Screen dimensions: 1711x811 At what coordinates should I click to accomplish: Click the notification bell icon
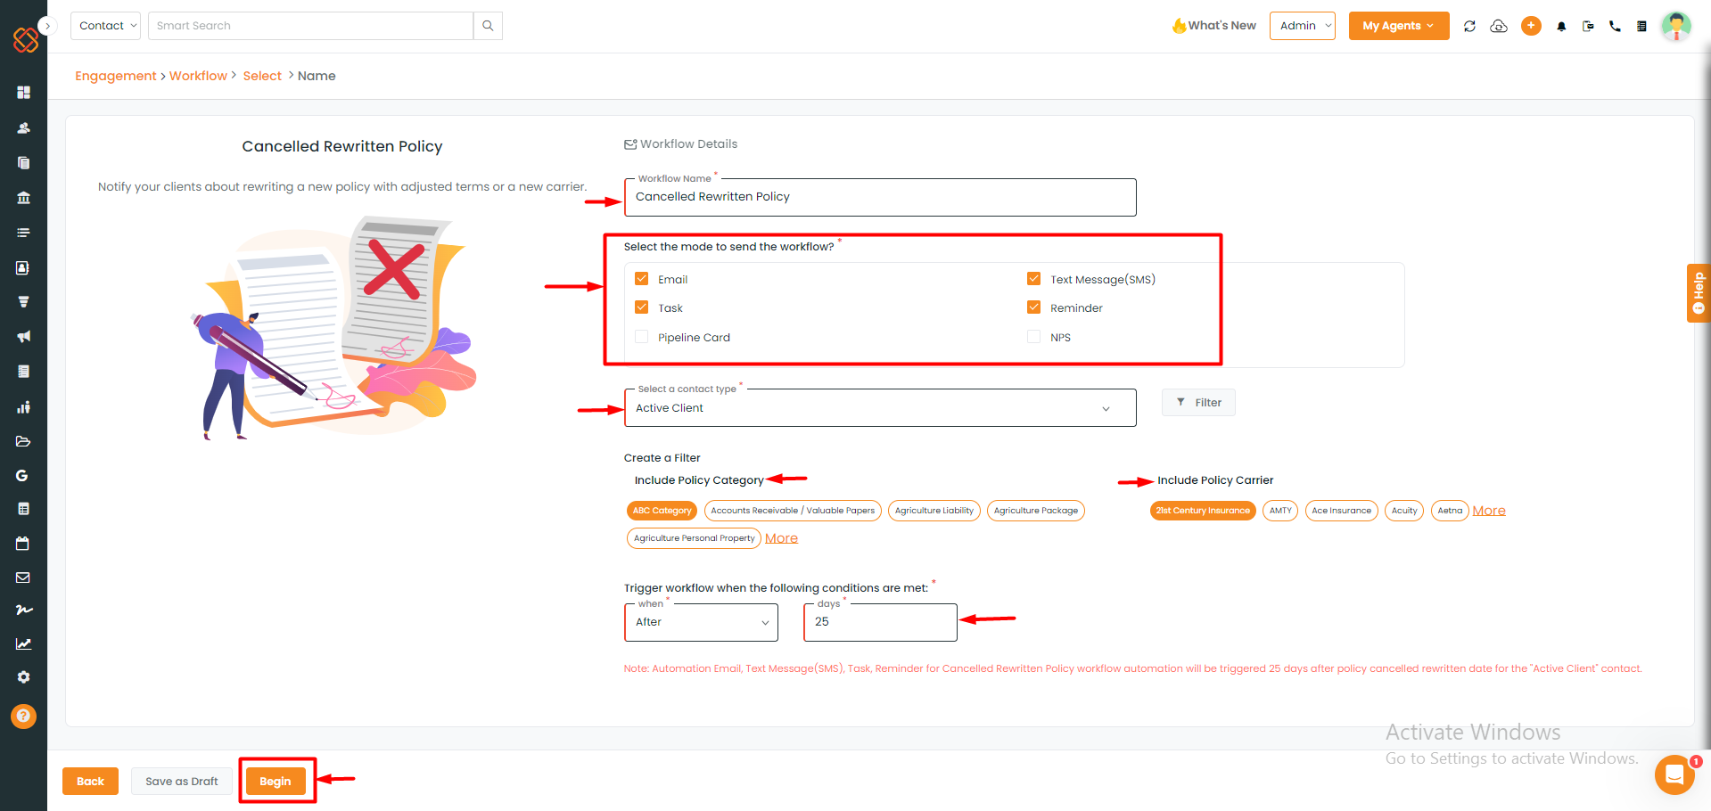pyautogui.click(x=1561, y=27)
